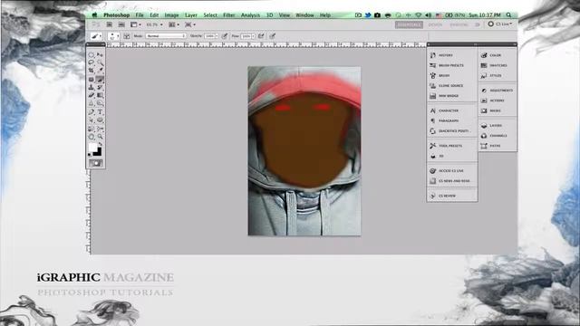Select the Pen tool
The height and width of the screenshot is (326, 580).
tap(92, 112)
